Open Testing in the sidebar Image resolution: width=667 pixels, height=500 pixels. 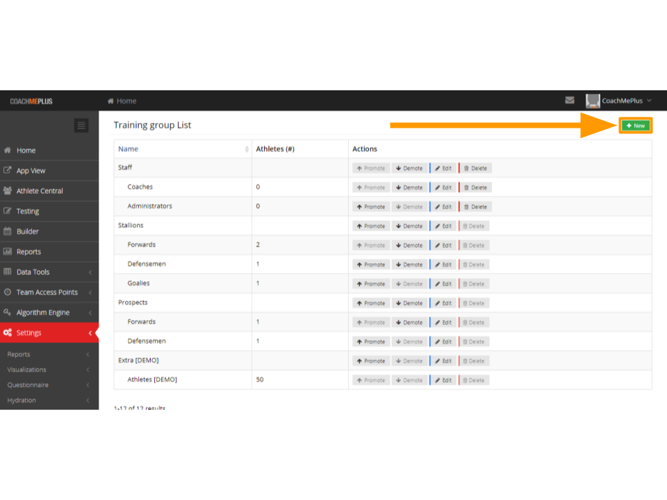pyautogui.click(x=49, y=211)
